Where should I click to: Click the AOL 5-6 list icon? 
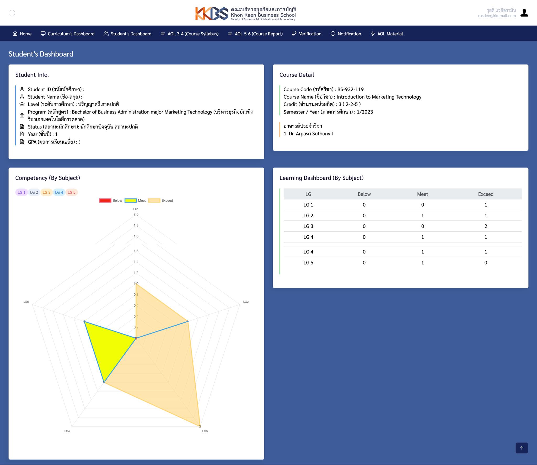coord(230,34)
